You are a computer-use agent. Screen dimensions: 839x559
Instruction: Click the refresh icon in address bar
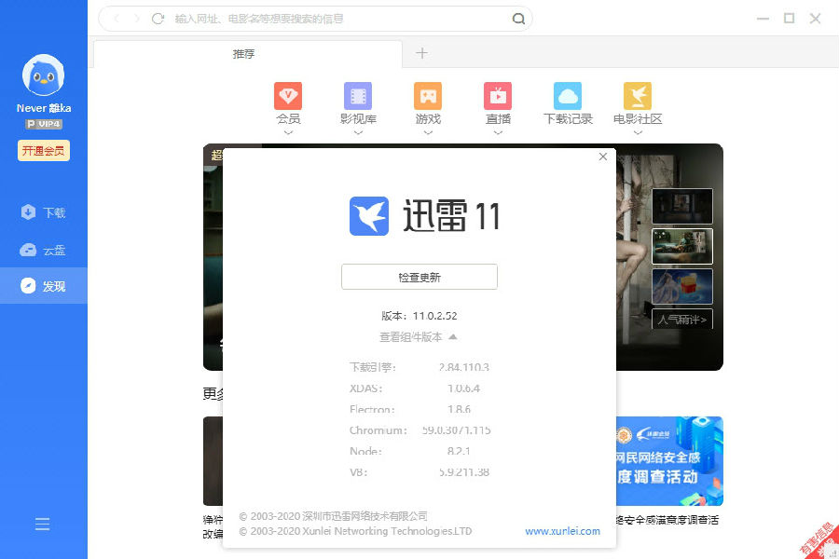coord(157,19)
